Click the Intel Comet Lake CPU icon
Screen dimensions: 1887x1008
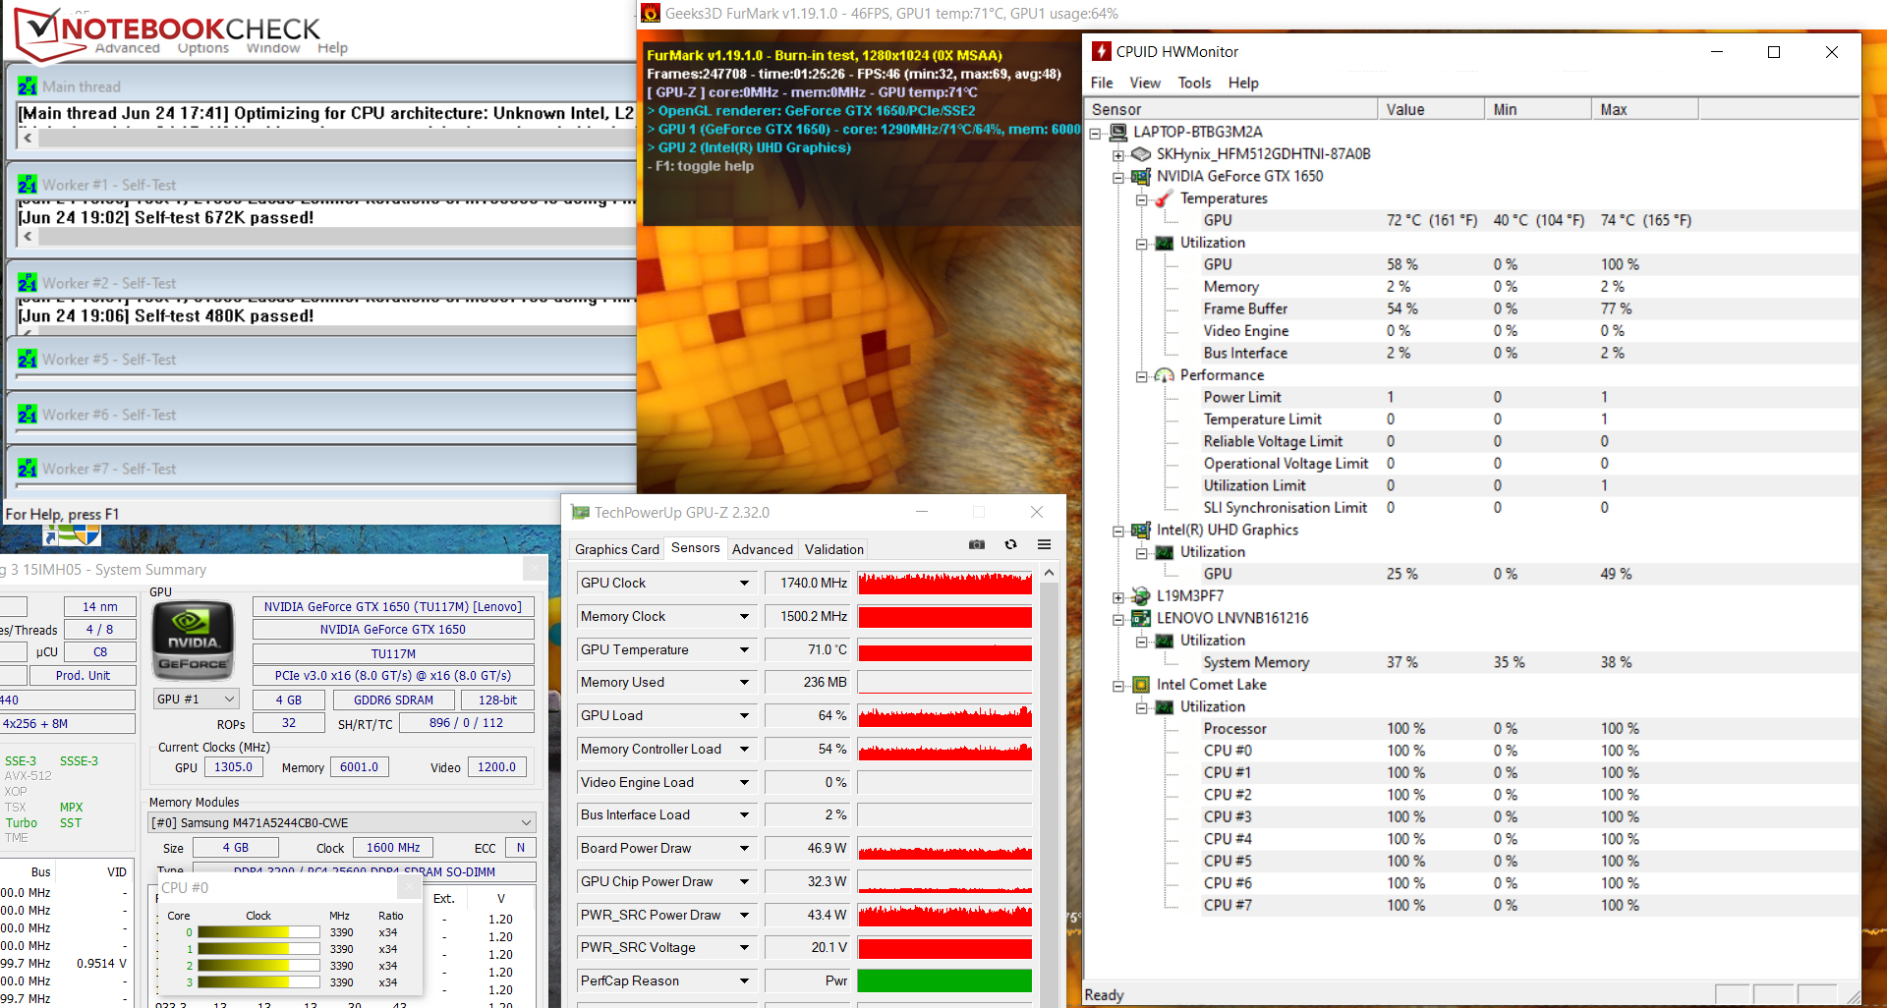1141,685
